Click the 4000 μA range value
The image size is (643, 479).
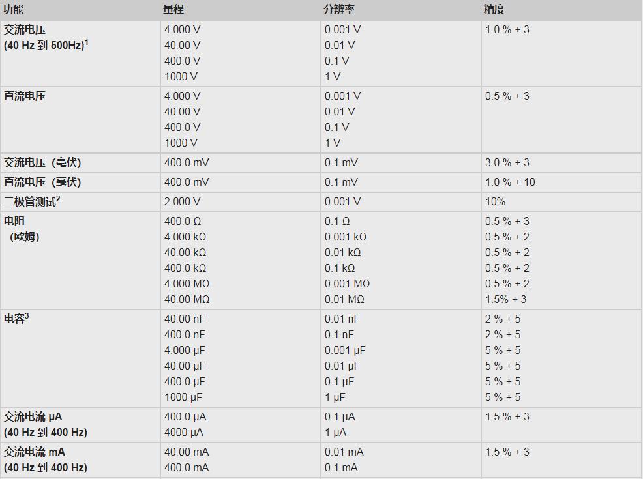tap(183, 432)
